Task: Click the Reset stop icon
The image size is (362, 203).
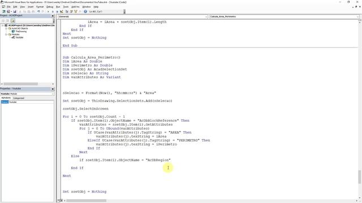Action: [57, 11]
